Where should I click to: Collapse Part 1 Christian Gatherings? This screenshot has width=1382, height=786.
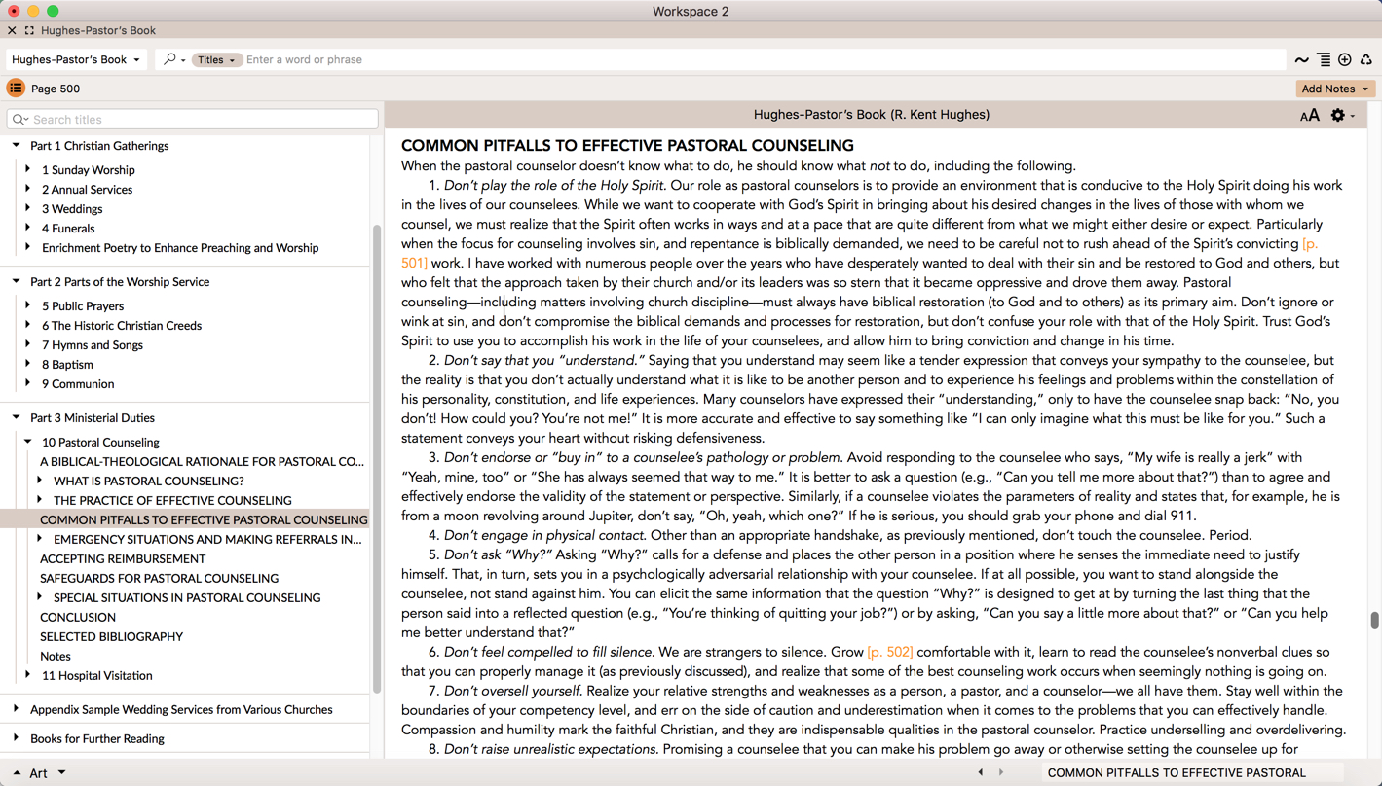pyautogui.click(x=17, y=145)
